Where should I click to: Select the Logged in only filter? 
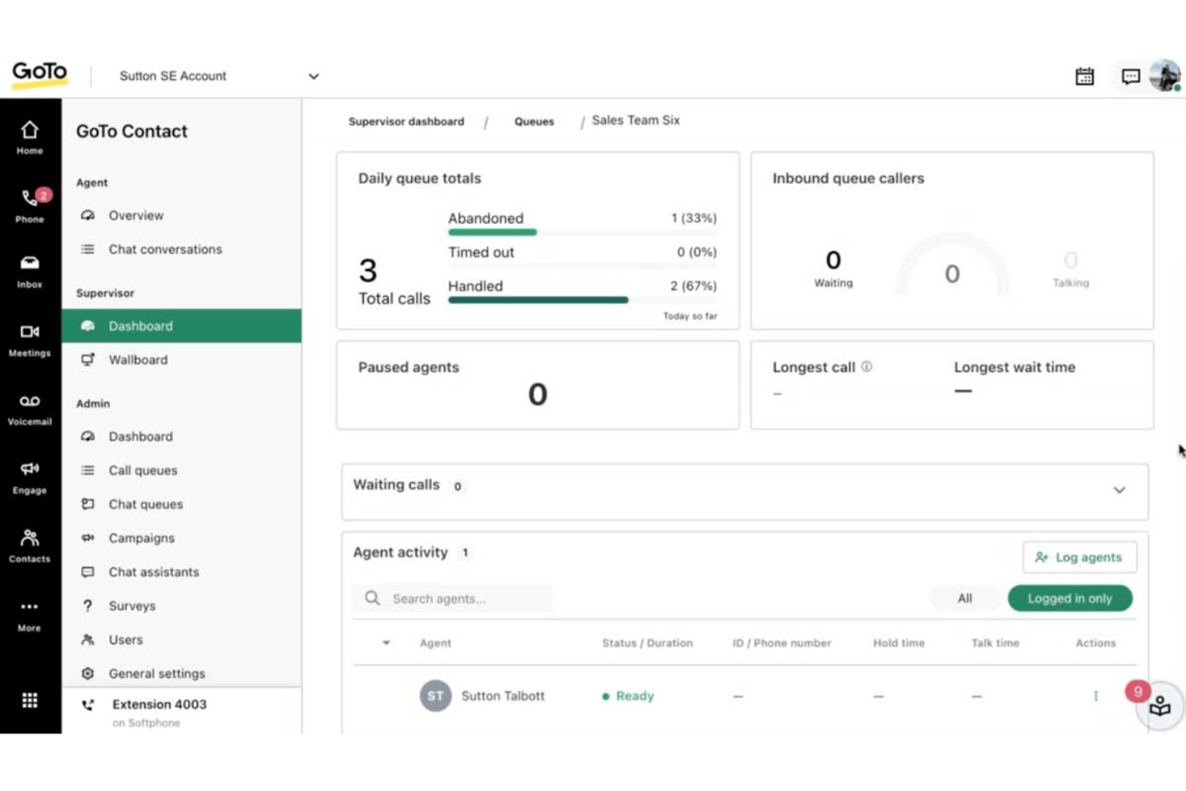1070,599
